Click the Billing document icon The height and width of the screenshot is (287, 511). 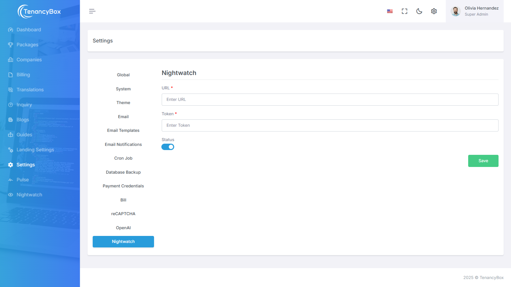coord(11,75)
